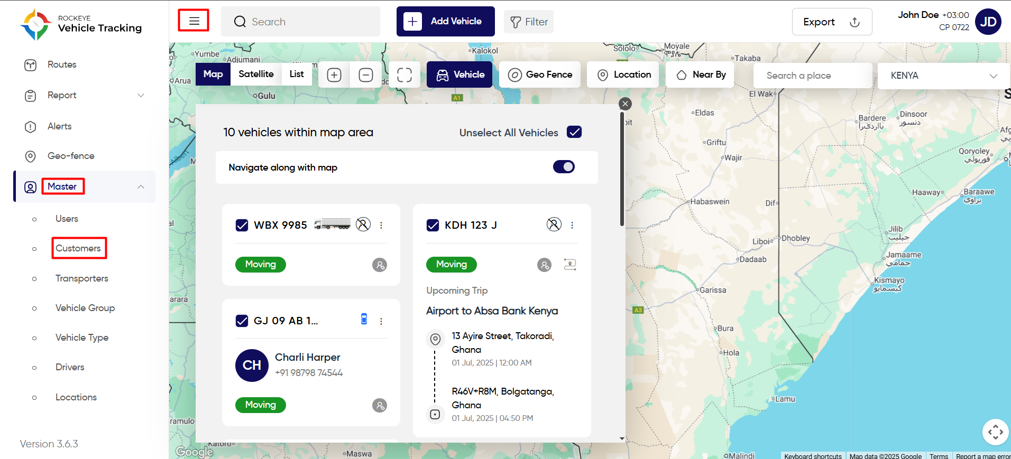Click Rockeye Vehicle Tracking logo
1011x459 pixels.
point(81,24)
